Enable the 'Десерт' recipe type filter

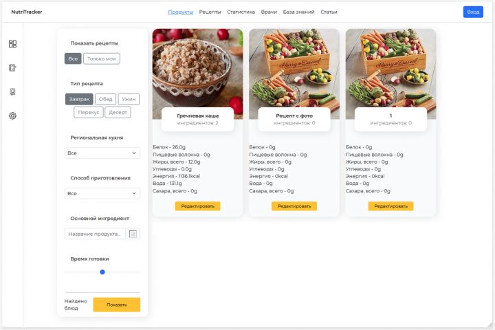pyautogui.click(x=118, y=112)
